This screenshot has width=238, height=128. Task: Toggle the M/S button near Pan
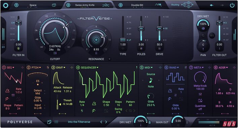[x=212, y=36]
